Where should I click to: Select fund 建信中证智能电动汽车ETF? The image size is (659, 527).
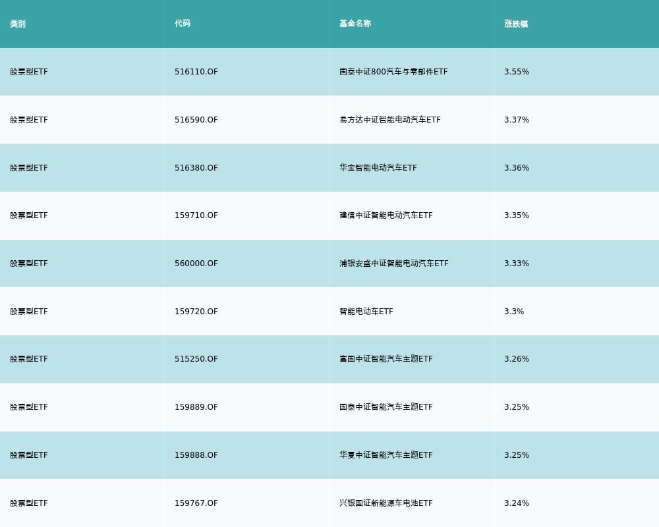pos(386,215)
